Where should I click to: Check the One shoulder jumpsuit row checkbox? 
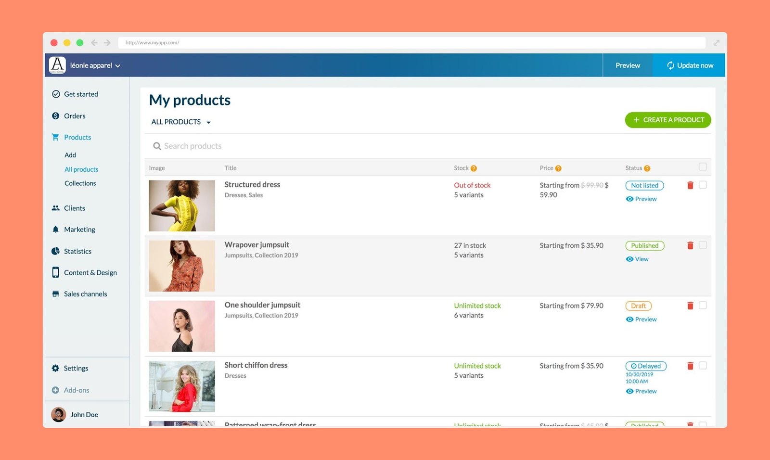click(x=703, y=305)
